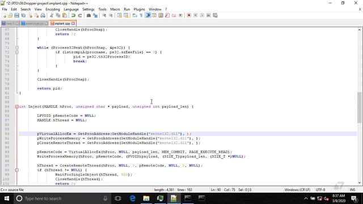
Task: Switch to the xorencrypt.py tab
Action: click(x=34, y=24)
